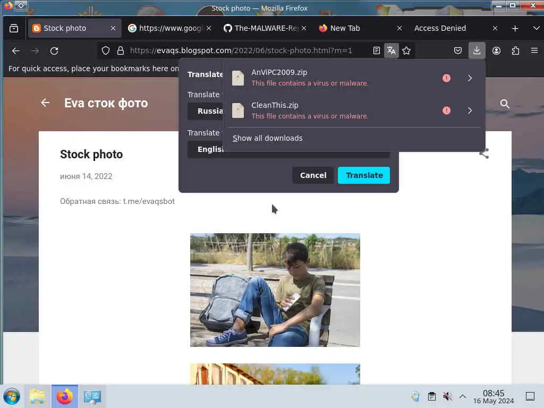Click the blue Translate button
Image resolution: width=544 pixels, height=408 pixels.
364,175
